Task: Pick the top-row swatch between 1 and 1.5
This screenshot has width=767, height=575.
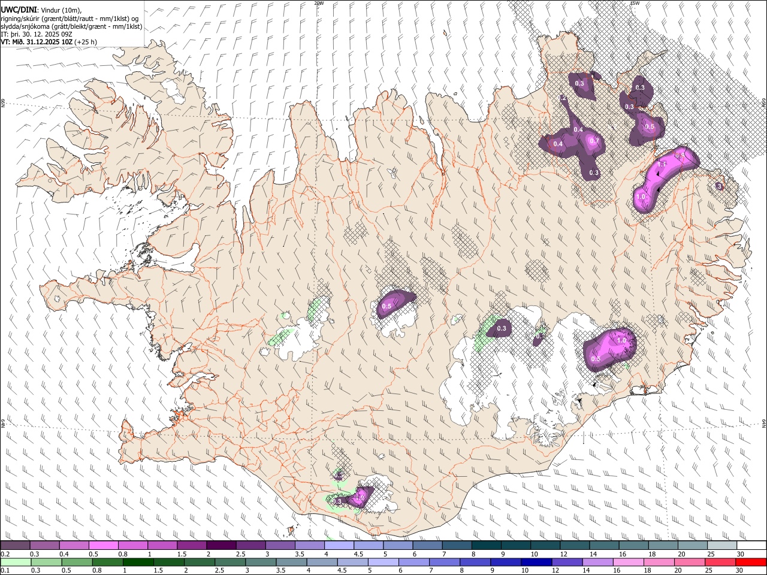Action: [x=162, y=546]
